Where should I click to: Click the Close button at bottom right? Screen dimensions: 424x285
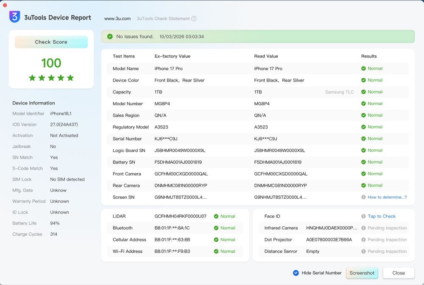pos(399,273)
